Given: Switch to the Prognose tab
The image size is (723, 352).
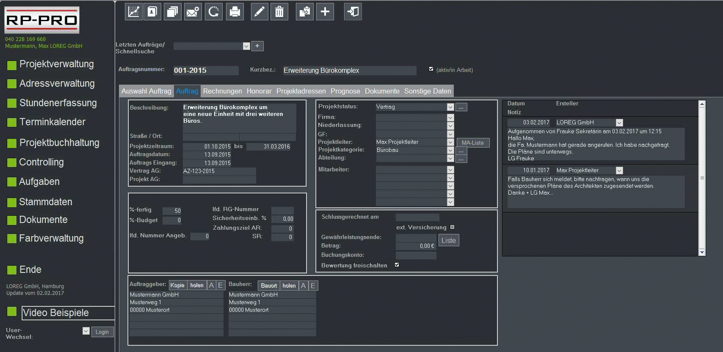Looking at the screenshot, I should point(345,91).
